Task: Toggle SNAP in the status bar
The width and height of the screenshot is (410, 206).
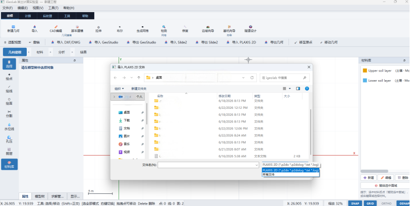Action: [x=355, y=203]
